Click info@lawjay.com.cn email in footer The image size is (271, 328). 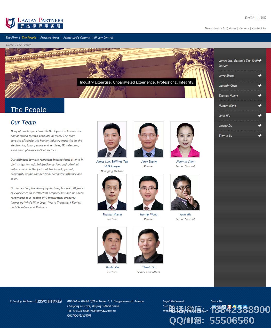click(103, 311)
